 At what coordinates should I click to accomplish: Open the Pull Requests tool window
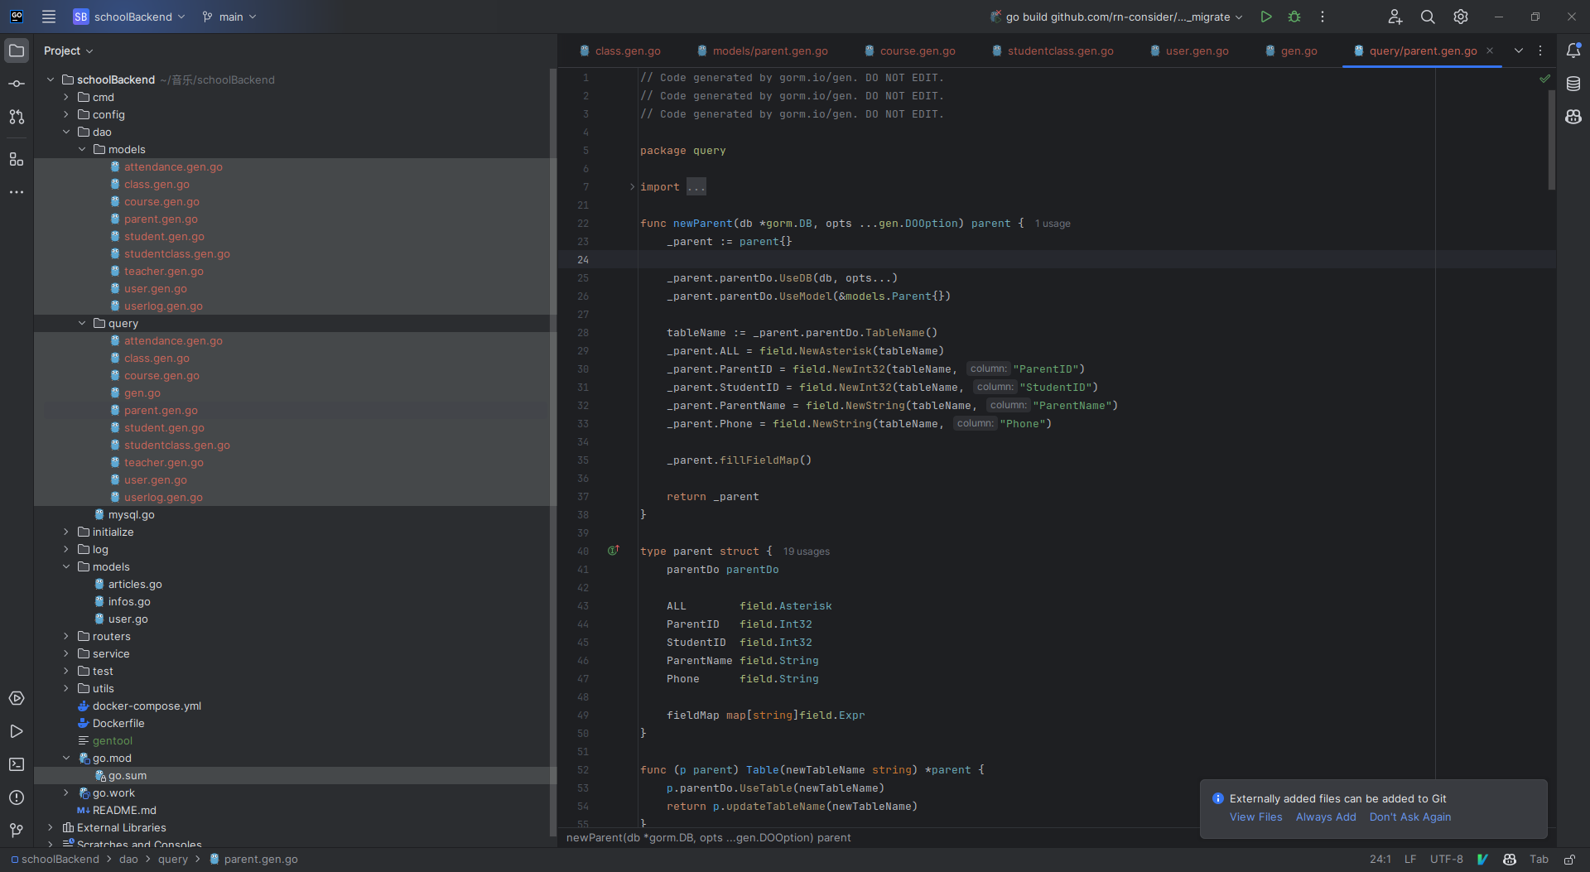pos(17,117)
